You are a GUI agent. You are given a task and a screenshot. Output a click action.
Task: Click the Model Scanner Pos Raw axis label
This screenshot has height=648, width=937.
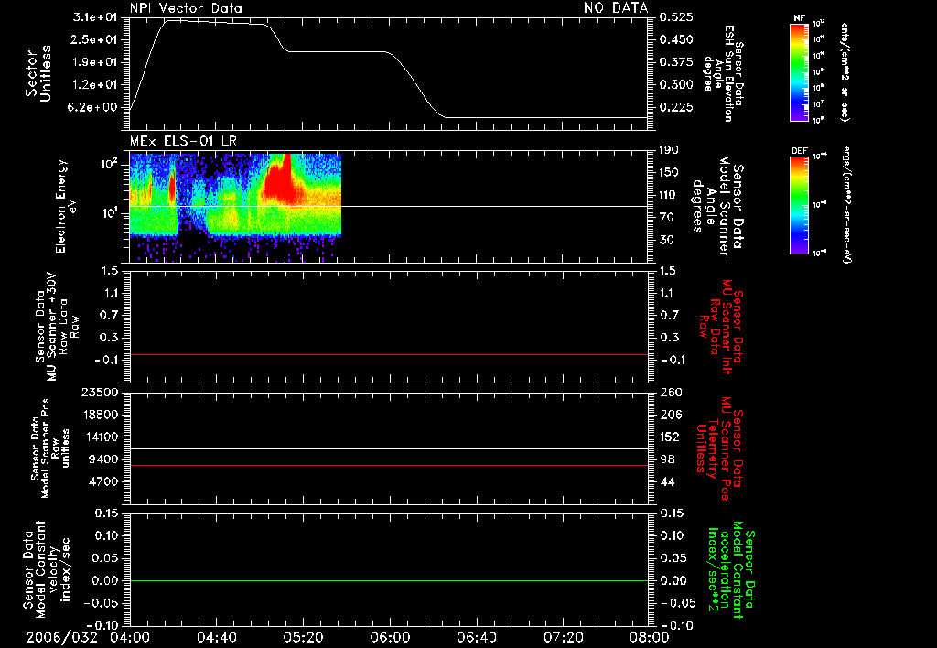(50, 448)
